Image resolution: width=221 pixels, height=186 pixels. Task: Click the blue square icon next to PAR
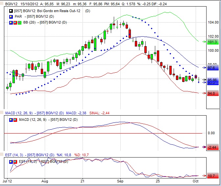(x=11, y=16)
